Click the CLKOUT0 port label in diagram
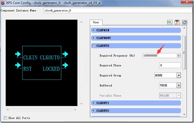194x123 pixels. [50, 57]
